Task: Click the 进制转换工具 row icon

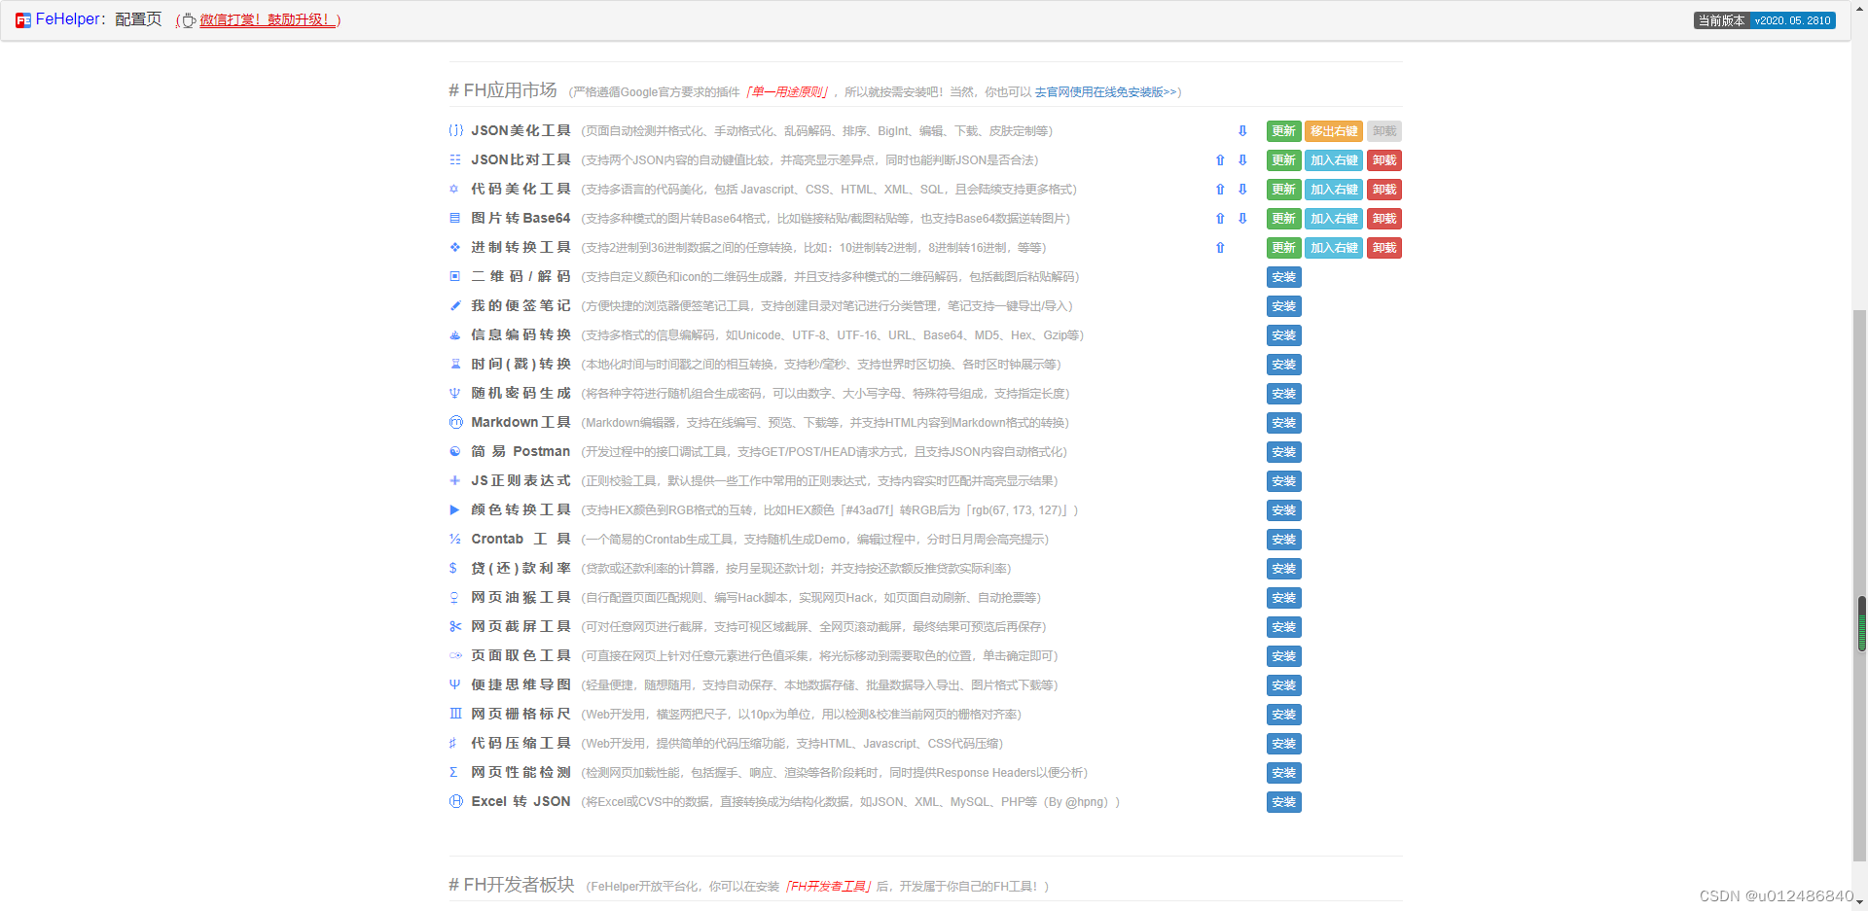Action: (454, 247)
